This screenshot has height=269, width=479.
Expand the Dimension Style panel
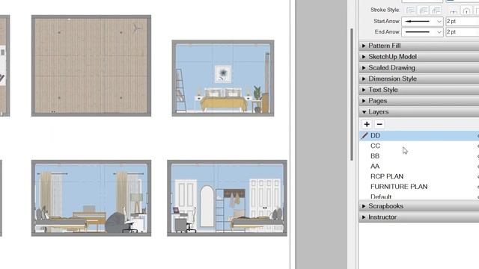click(419, 78)
